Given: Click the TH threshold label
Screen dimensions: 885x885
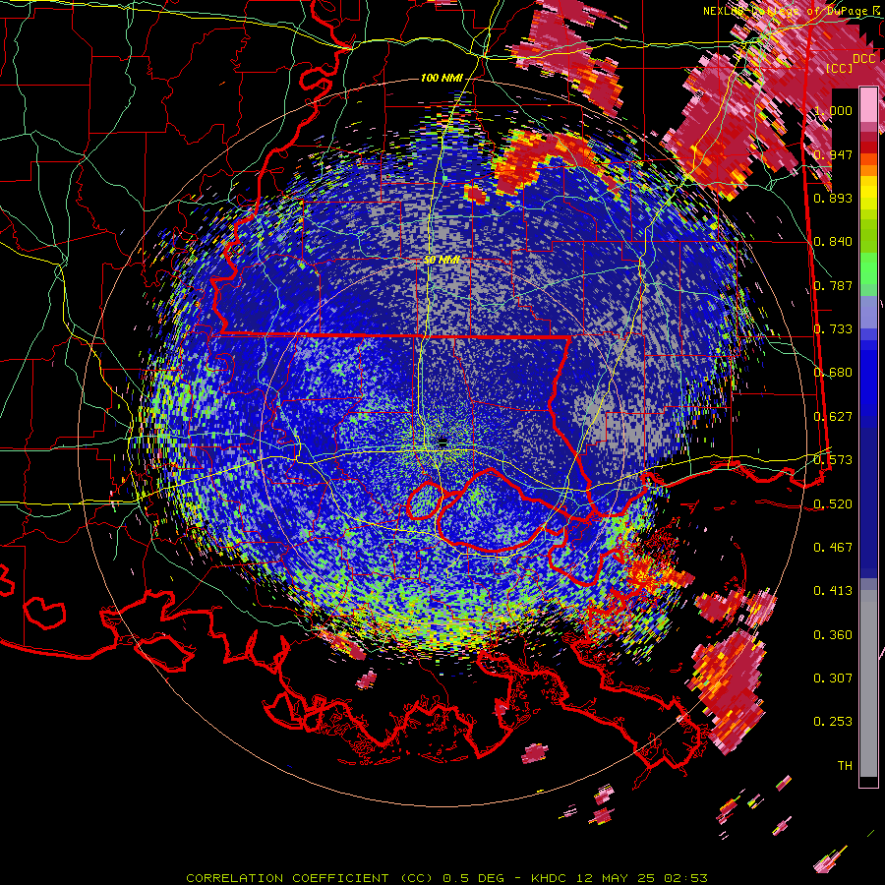Looking at the screenshot, I should point(845,766).
